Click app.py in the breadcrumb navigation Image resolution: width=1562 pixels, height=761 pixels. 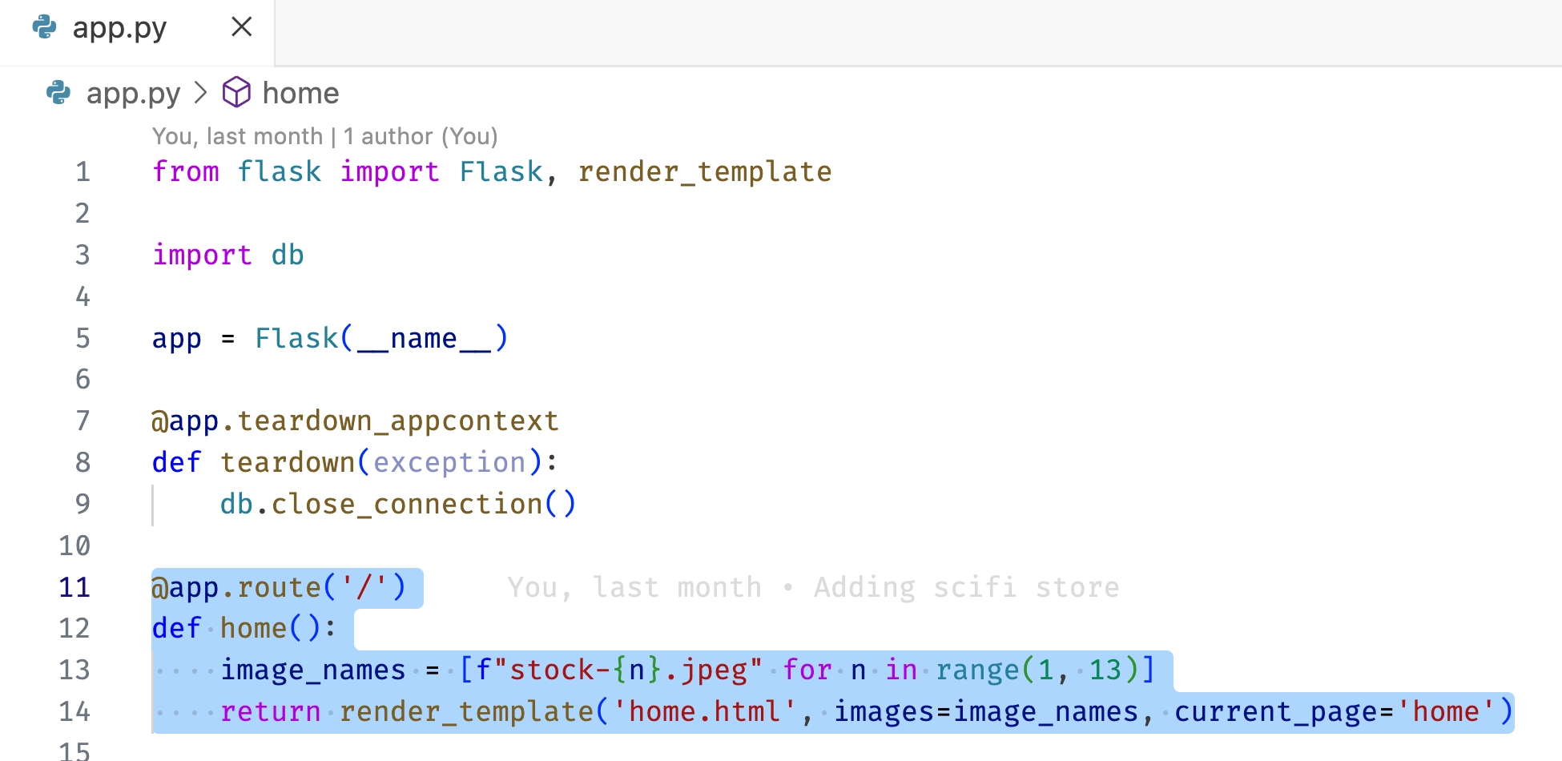coord(133,93)
